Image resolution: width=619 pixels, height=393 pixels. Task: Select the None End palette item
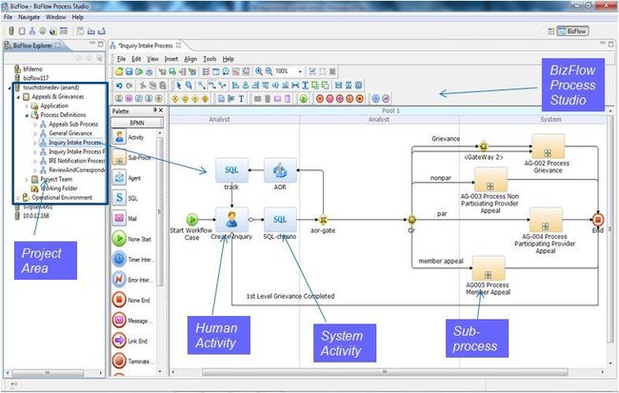coord(131,301)
